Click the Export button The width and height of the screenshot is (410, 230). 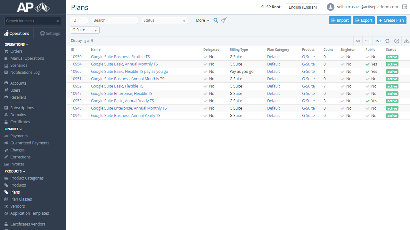coord(364,20)
